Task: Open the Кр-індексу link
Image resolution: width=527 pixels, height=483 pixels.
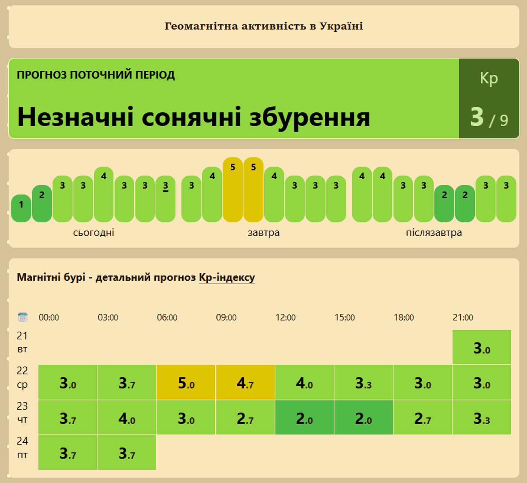Action: click(227, 277)
